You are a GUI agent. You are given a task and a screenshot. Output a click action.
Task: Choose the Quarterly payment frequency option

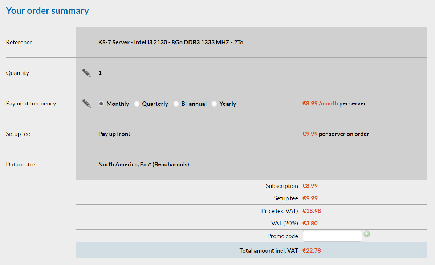pyautogui.click(x=137, y=104)
